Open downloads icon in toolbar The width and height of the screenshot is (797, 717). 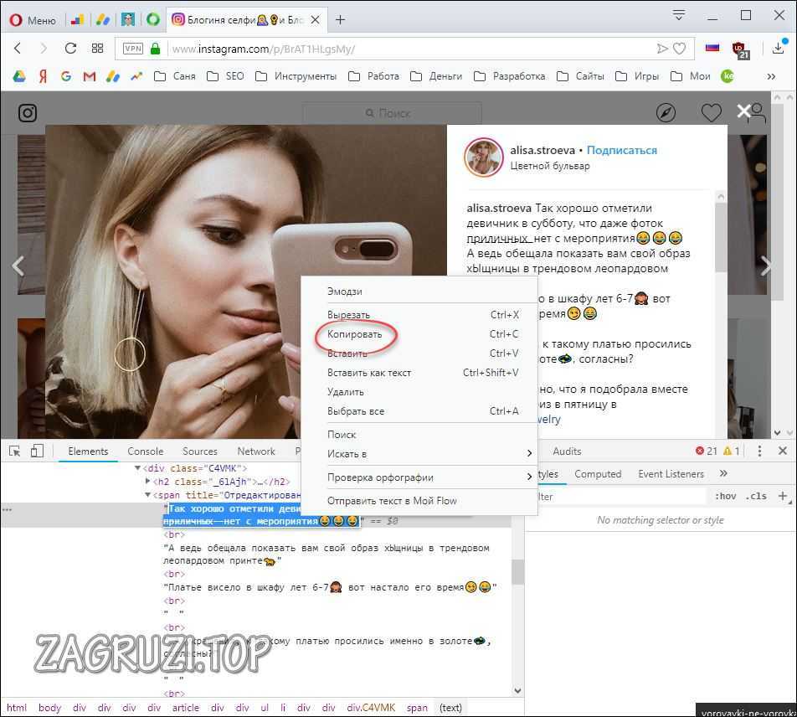(777, 49)
